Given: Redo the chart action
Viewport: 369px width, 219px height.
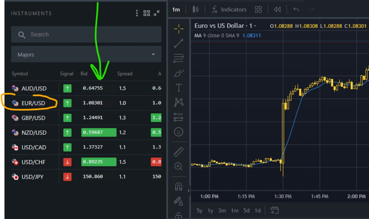Looking at the screenshot, I should pyautogui.click(x=311, y=10).
